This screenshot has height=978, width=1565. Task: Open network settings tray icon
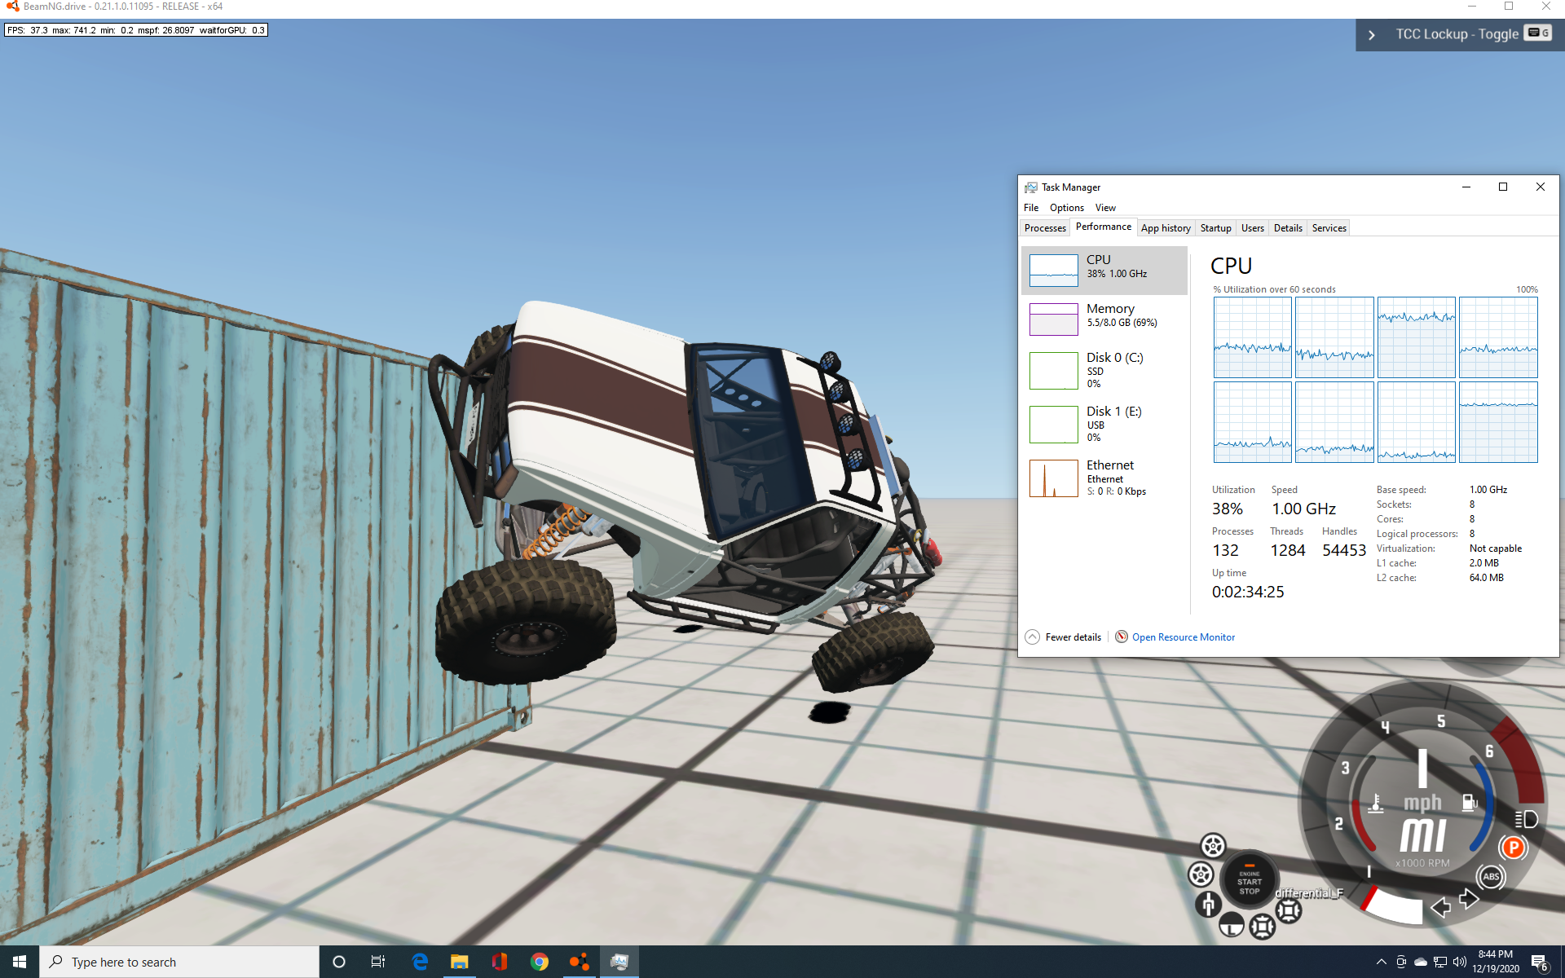click(x=1440, y=962)
